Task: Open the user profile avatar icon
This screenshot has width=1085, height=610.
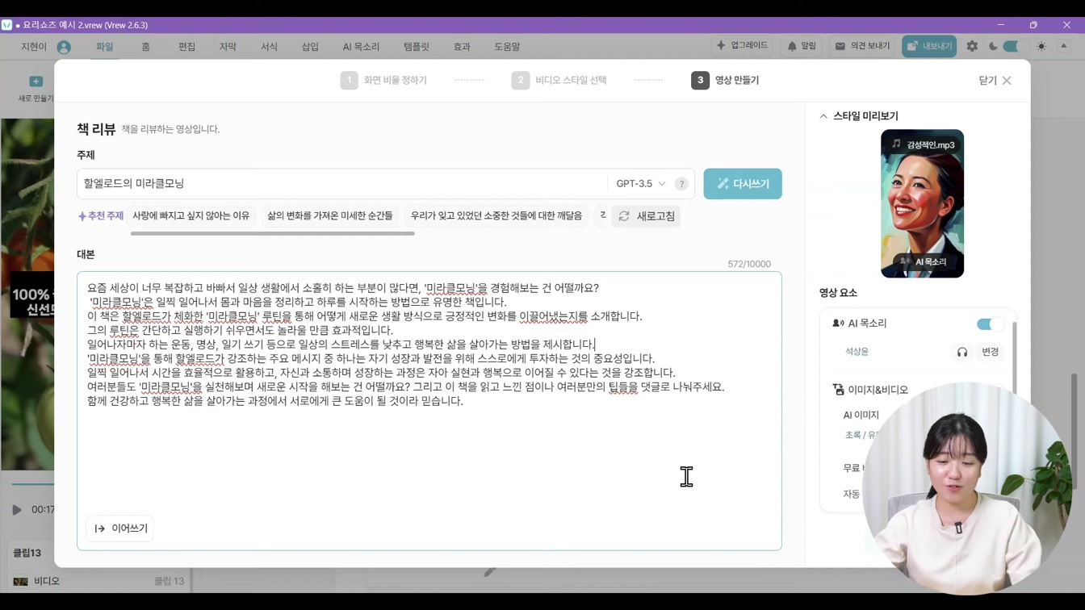Action: 64,47
